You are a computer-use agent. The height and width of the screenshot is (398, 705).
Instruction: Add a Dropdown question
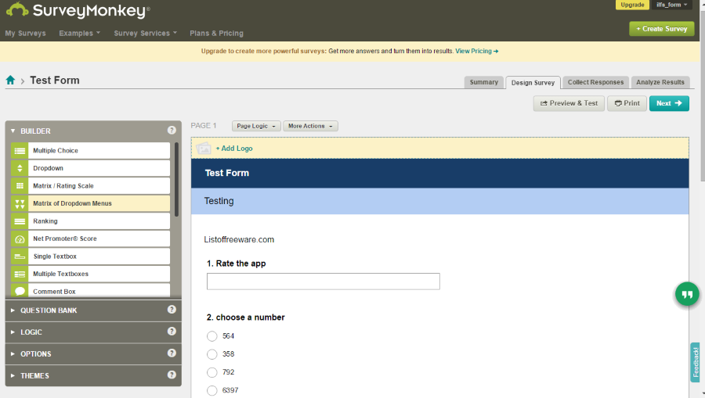click(90, 168)
